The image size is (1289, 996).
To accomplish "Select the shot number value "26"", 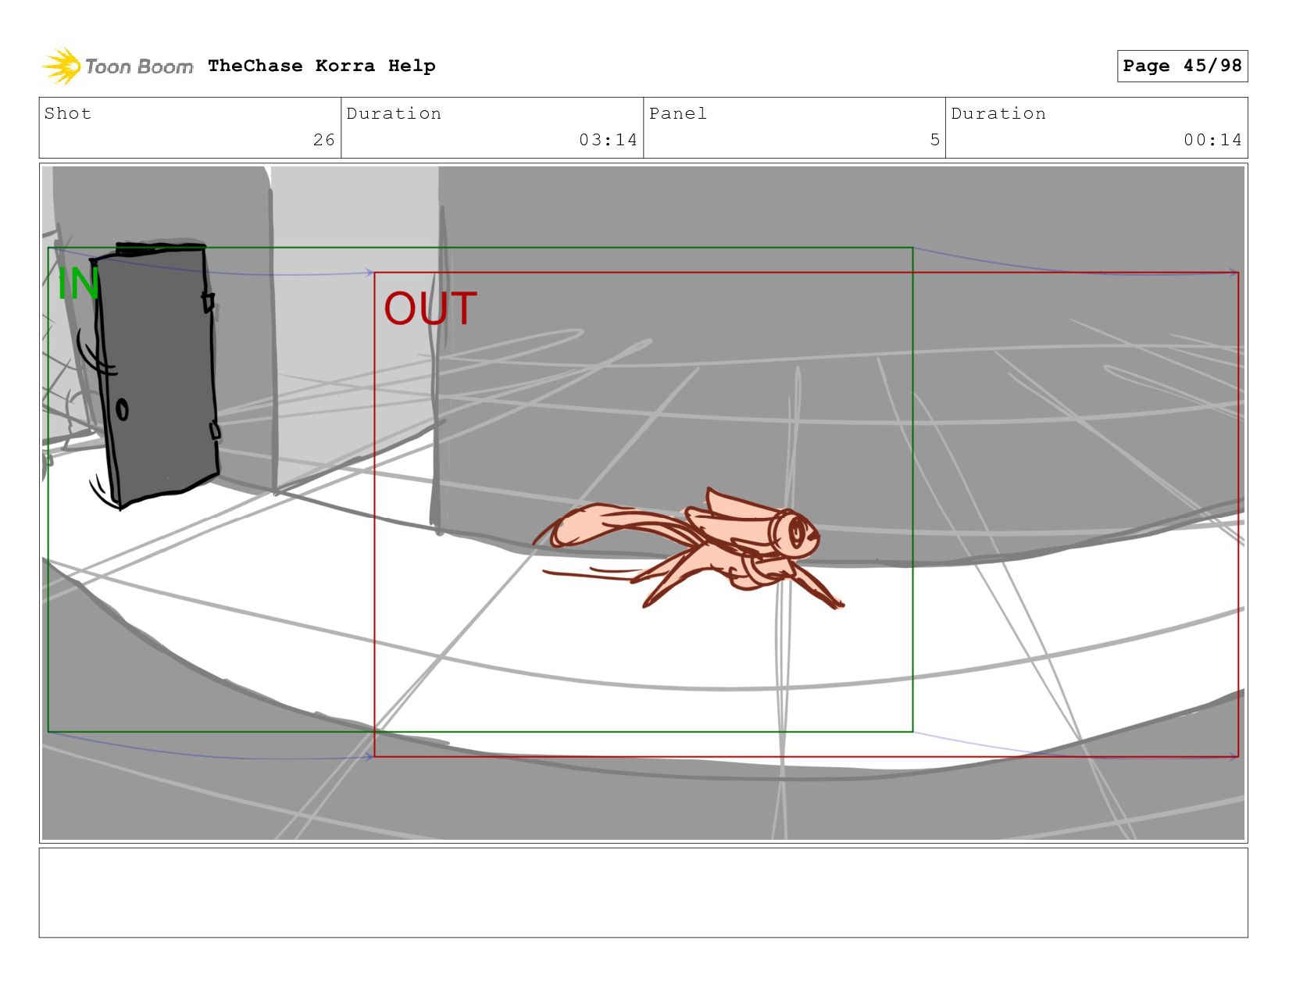I will pyautogui.click(x=324, y=140).
